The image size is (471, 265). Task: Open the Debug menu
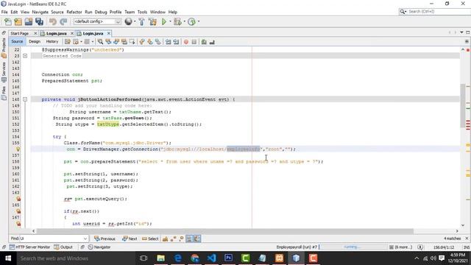(x=101, y=12)
